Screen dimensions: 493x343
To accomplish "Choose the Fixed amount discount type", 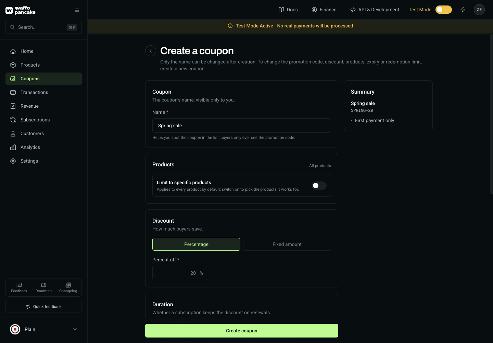I will tap(287, 244).
